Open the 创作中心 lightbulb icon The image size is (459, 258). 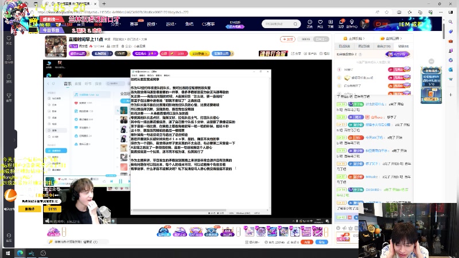(x=352, y=24)
